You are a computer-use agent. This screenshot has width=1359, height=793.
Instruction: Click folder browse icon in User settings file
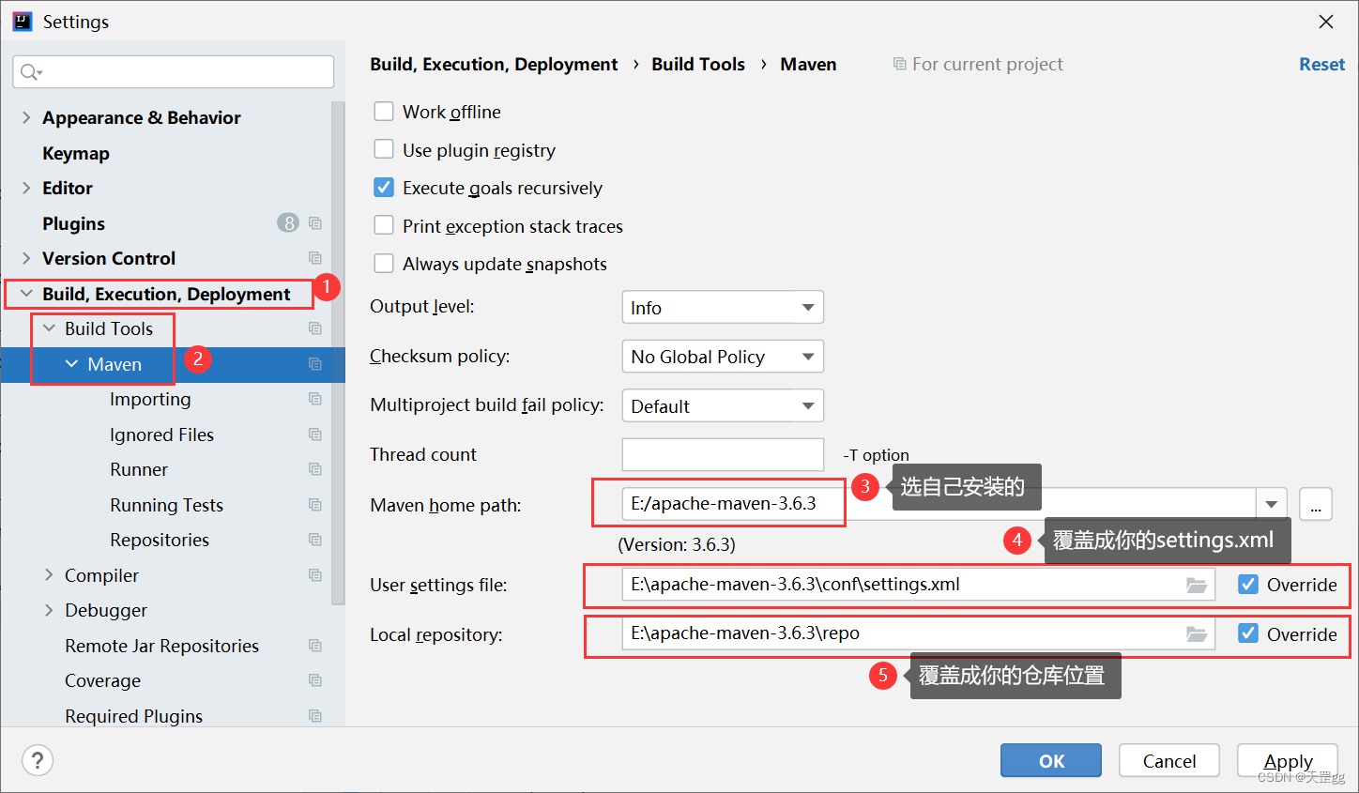tap(1197, 585)
